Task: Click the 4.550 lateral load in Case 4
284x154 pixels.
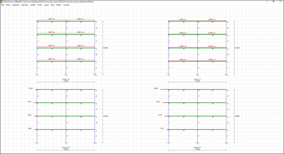Action: [x=156, y=89]
